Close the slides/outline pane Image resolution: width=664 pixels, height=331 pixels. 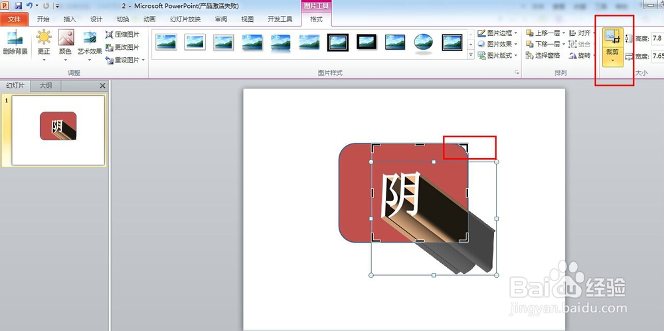[102, 86]
